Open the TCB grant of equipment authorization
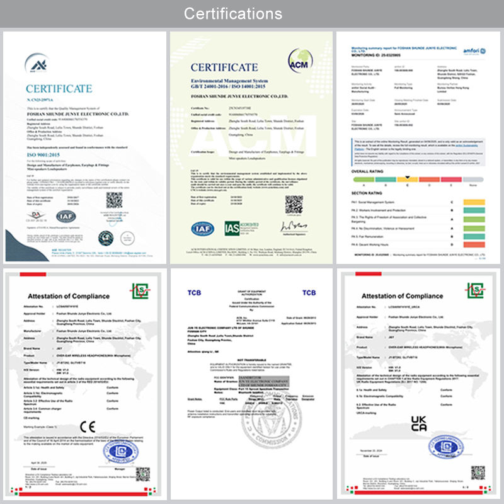Image resolution: width=504 pixels, height=504 pixels. tap(251, 384)
